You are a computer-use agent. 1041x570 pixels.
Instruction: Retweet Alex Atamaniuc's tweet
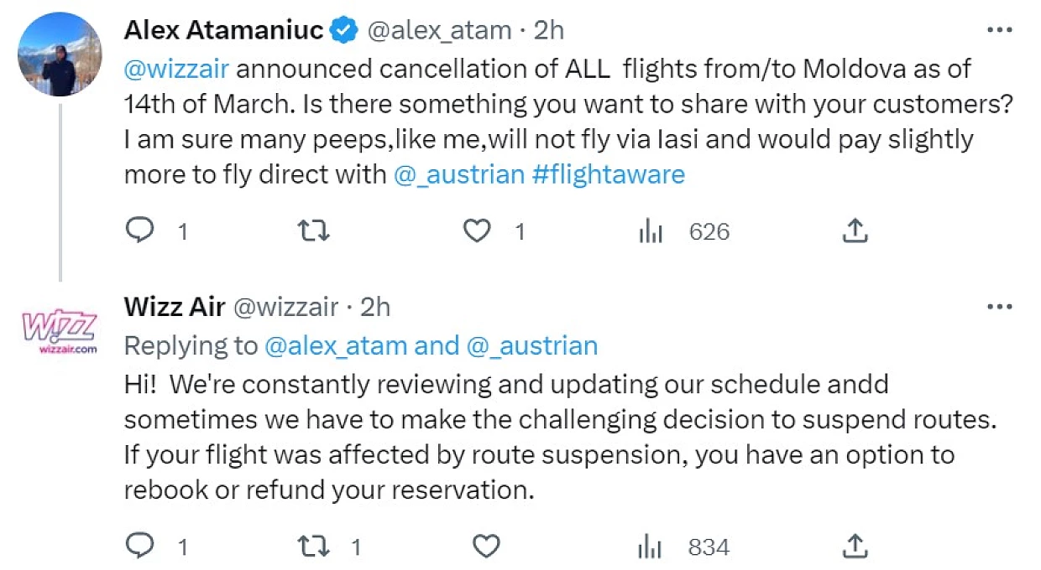click(x=314, y=231)
